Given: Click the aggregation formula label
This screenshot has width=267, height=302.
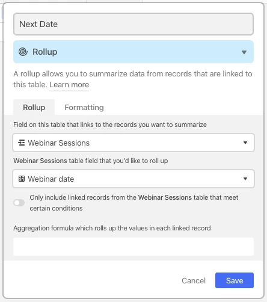Looking at the screenshot, I should (x=112, y=228).
